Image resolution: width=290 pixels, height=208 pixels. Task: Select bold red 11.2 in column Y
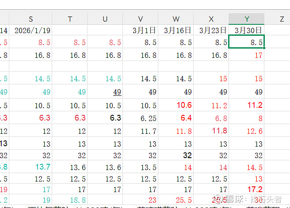click(x=246, y=105)
